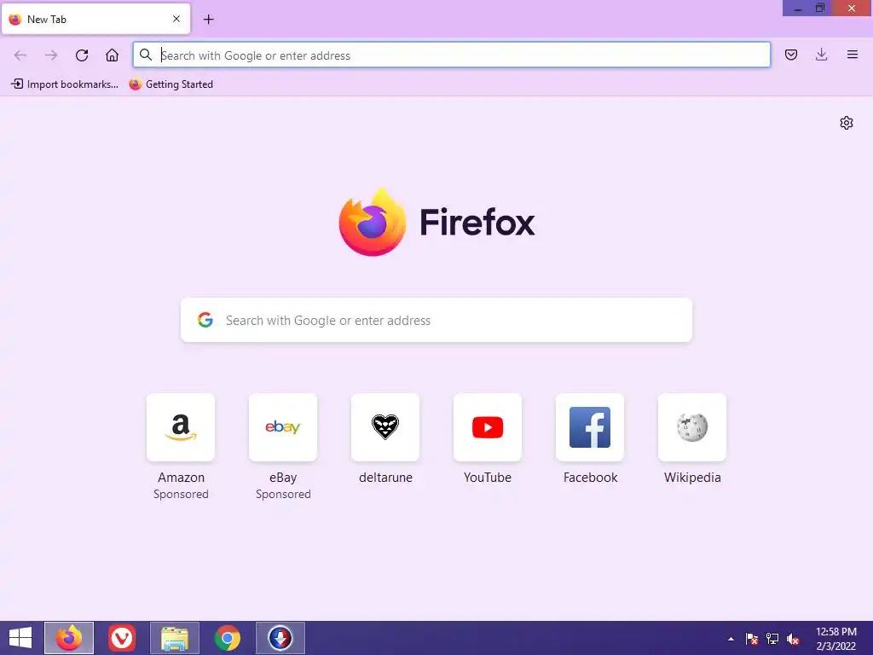This screenshot has height=655, width=873.
Task: Open Import bookmarks from bookmarks toolbar
Action: tap(65, 84)
